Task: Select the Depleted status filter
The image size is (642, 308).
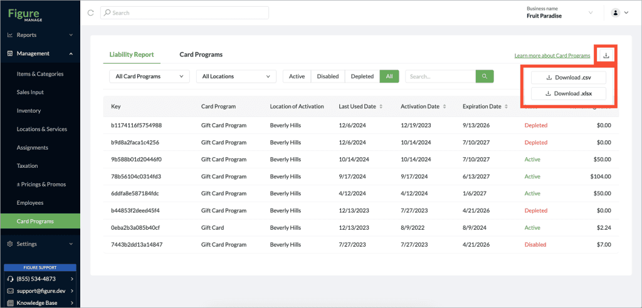Action: [x=362, y=76]
